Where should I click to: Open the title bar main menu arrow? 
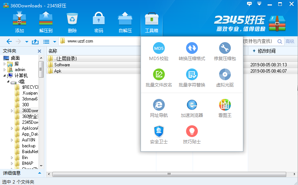259,4
